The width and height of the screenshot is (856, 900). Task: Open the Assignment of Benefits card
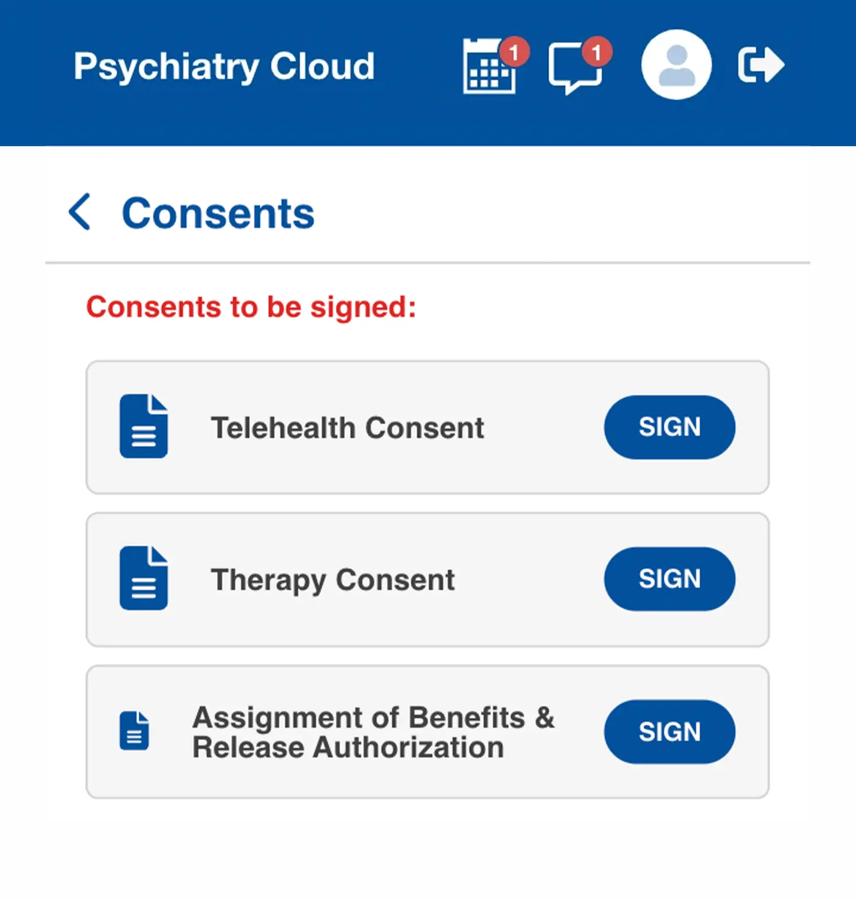(x=373, y=731)
